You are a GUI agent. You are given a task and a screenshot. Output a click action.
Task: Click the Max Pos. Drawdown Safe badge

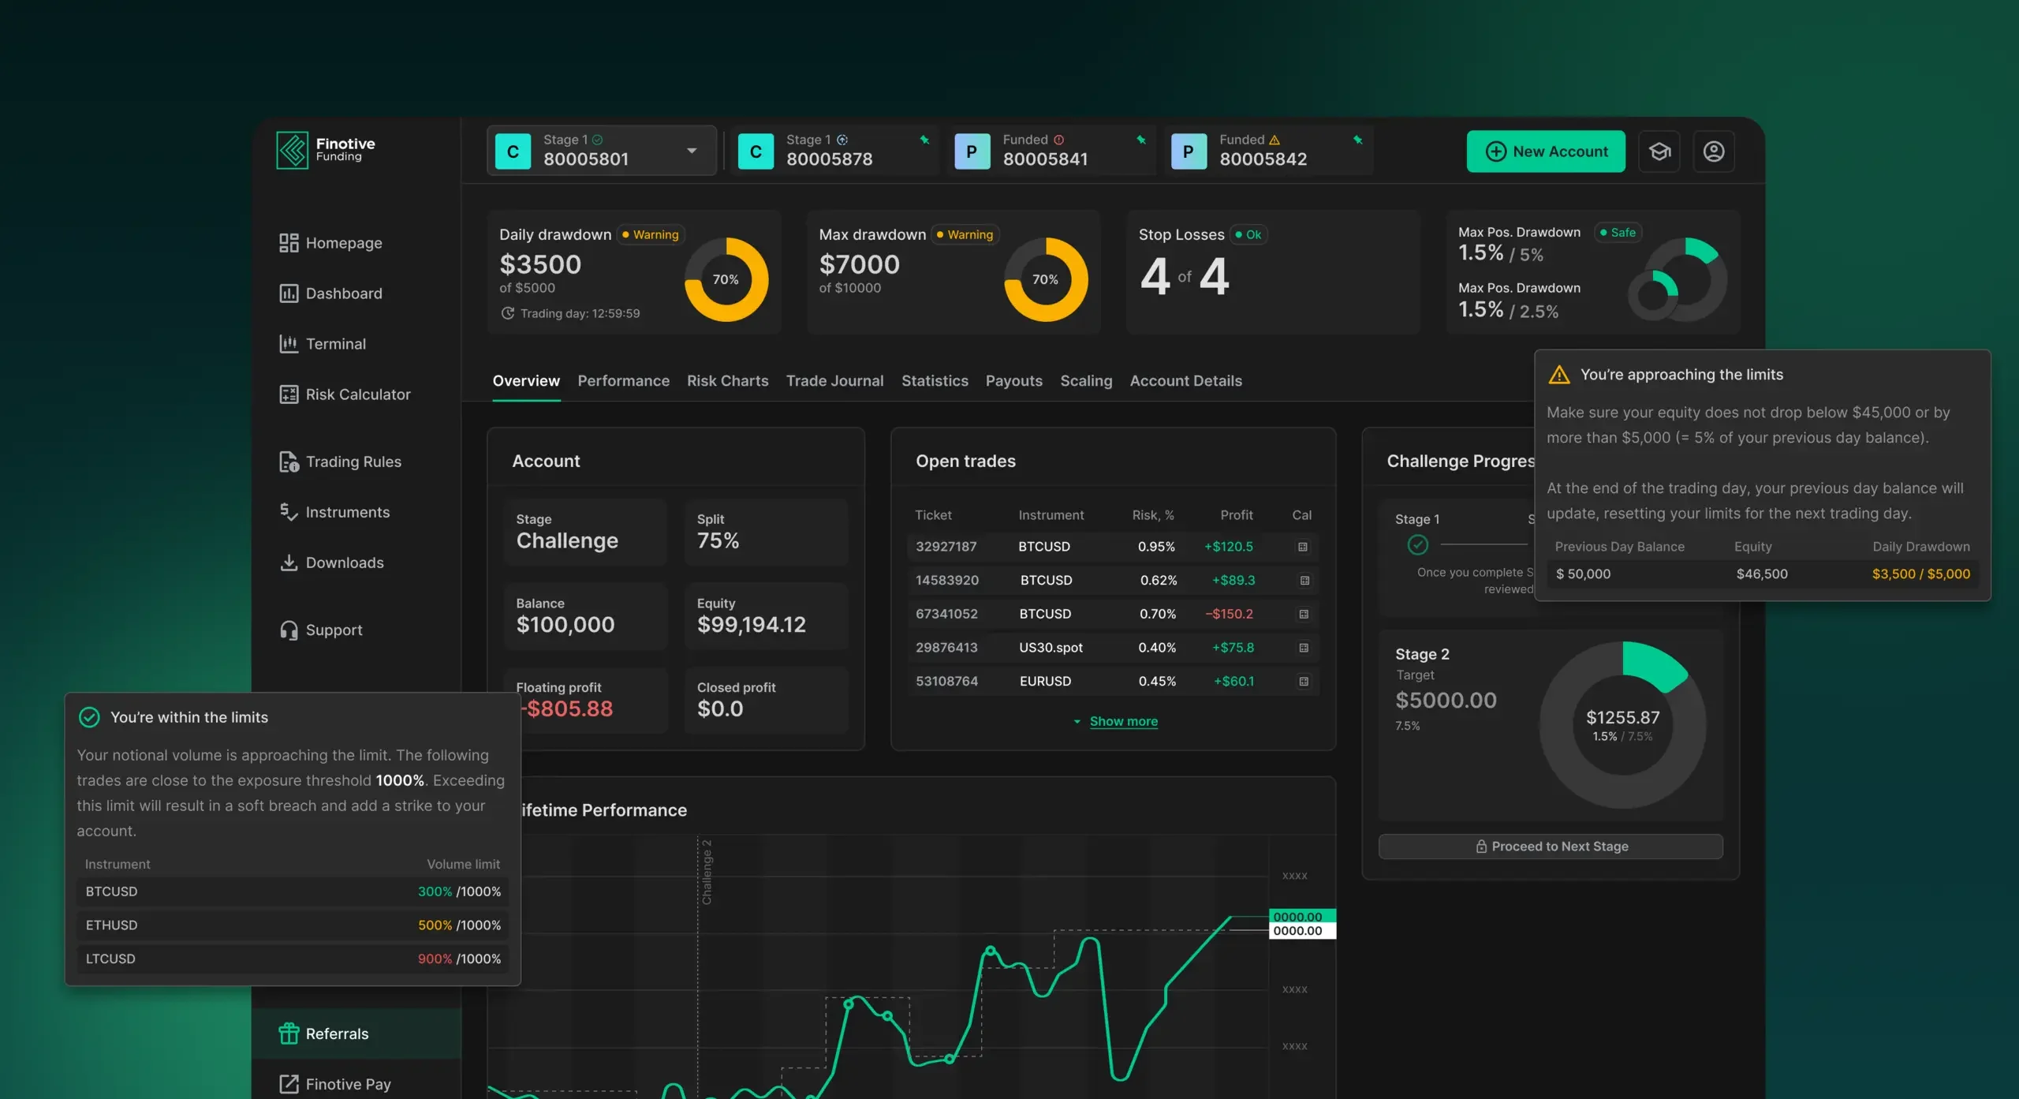pos(1617,233)
